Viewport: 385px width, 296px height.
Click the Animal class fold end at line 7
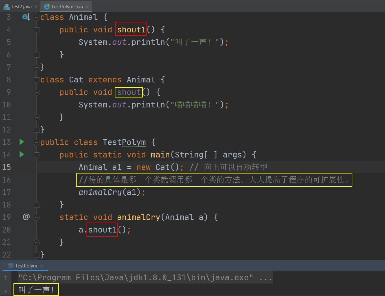click(x=37, y=67)
